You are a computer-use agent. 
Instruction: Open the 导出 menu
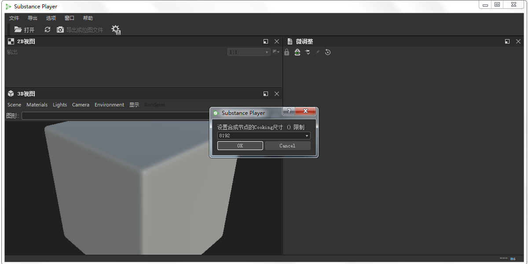coord(33,18)
